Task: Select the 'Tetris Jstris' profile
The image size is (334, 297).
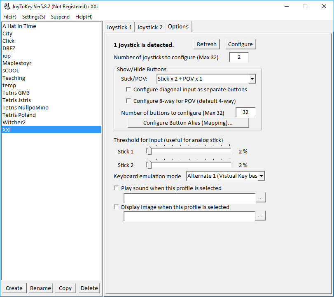Action: 51,100
